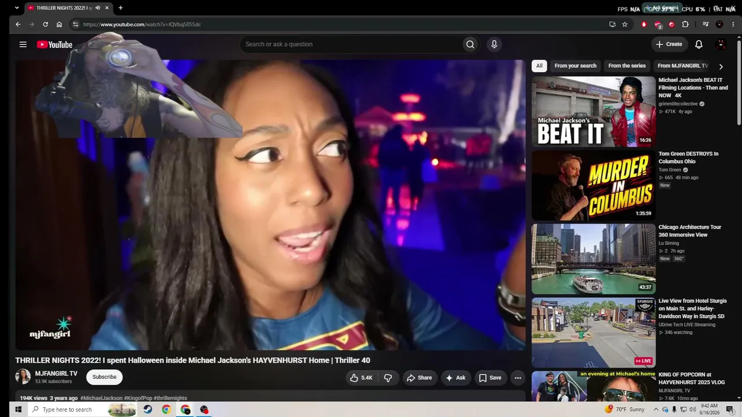Open the taskbar notification center
Image resolution: width=742 pixels, height=417 pixels.
tap(730, 409)
